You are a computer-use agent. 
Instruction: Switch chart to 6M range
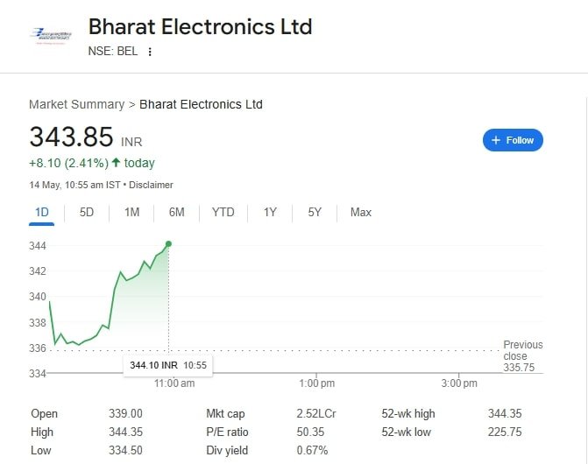pyautogui.click(x=176, y=212)
